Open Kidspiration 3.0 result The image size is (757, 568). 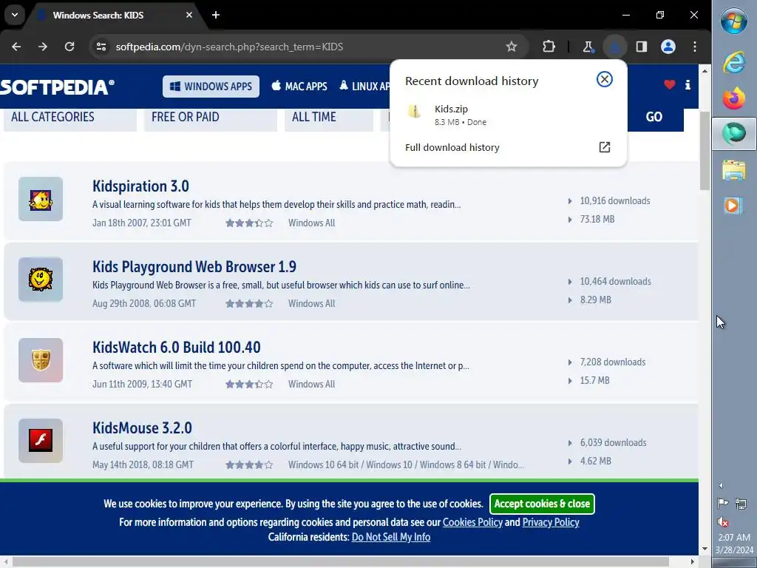140,186
